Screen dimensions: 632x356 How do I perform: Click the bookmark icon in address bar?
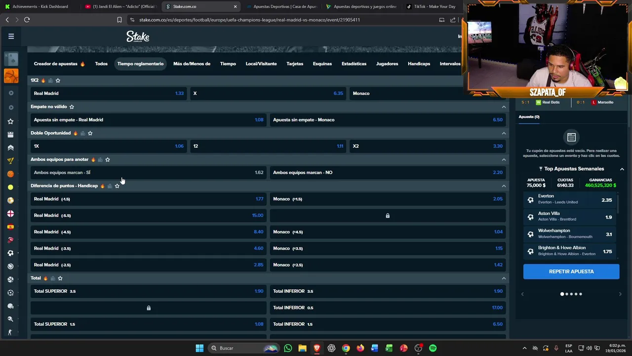(x=119, y=20)
